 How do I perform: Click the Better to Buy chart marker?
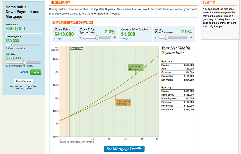pos(77,48)
